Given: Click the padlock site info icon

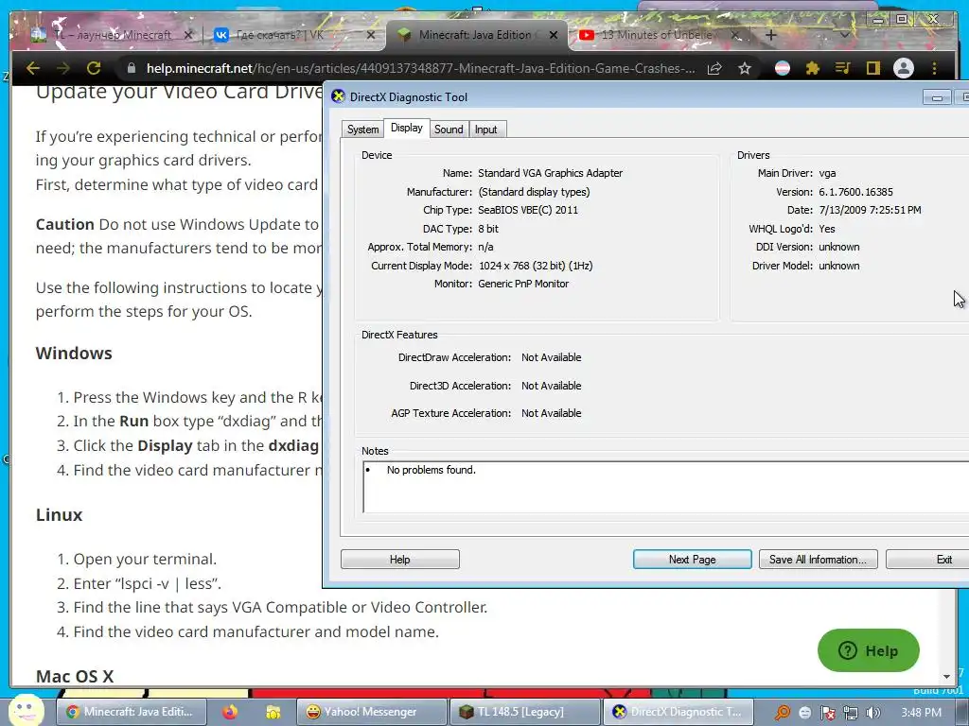Looking at the screenshot, I should click(x=131, y=68).
